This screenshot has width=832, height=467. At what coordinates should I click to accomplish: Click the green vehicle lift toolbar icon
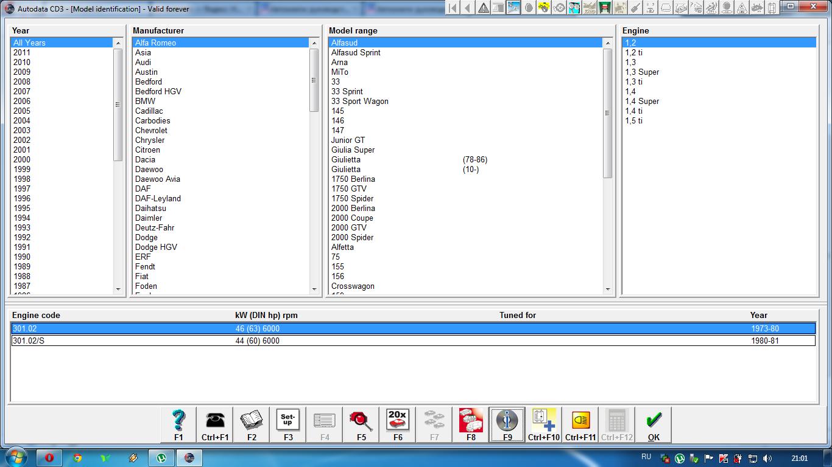(x=605, y=8)
